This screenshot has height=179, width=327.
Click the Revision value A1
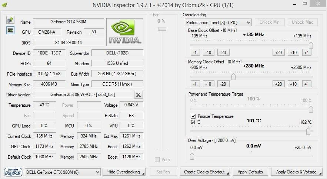(x=94, y=32)
